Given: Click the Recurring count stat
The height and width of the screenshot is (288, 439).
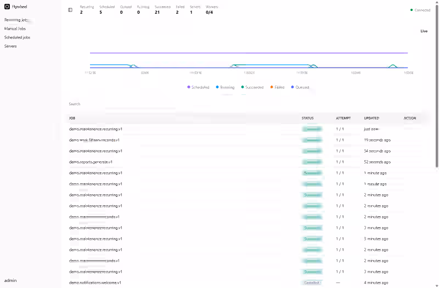Looking at the screenshot, I should (x=87, y=9).
